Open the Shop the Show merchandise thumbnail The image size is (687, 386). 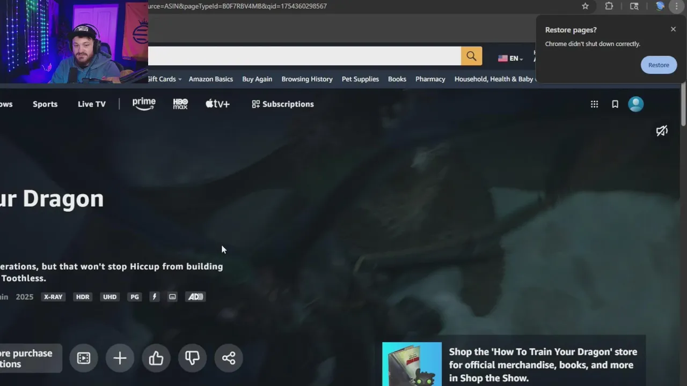412,364
